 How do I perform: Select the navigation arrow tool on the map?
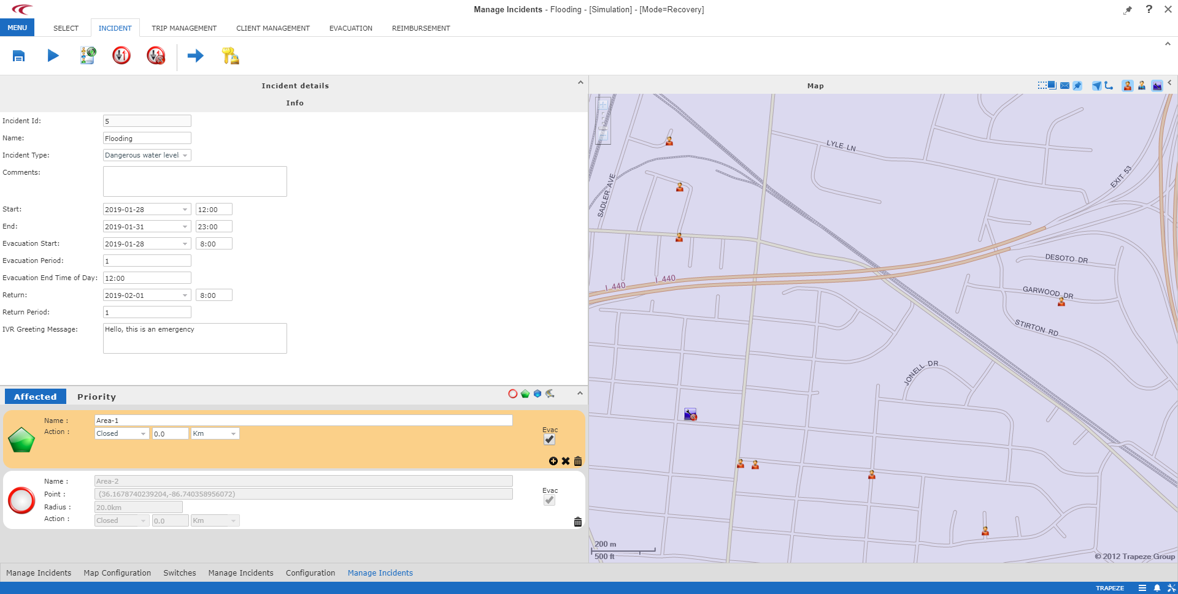(x=1096, y=85)
